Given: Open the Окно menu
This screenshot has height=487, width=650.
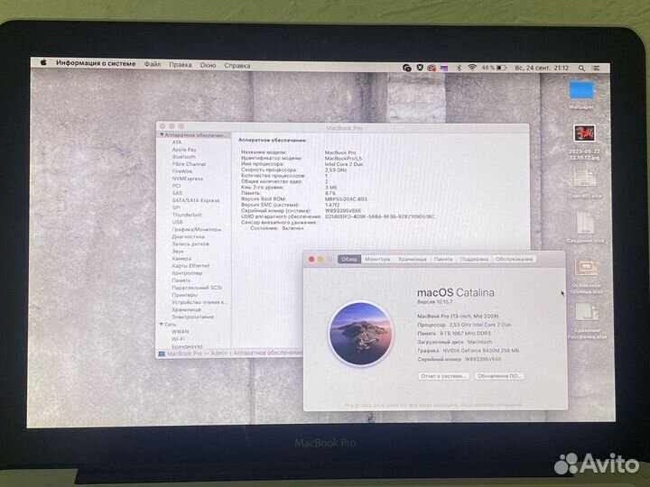Looking at the screenshot, I should tap(208, 65).
